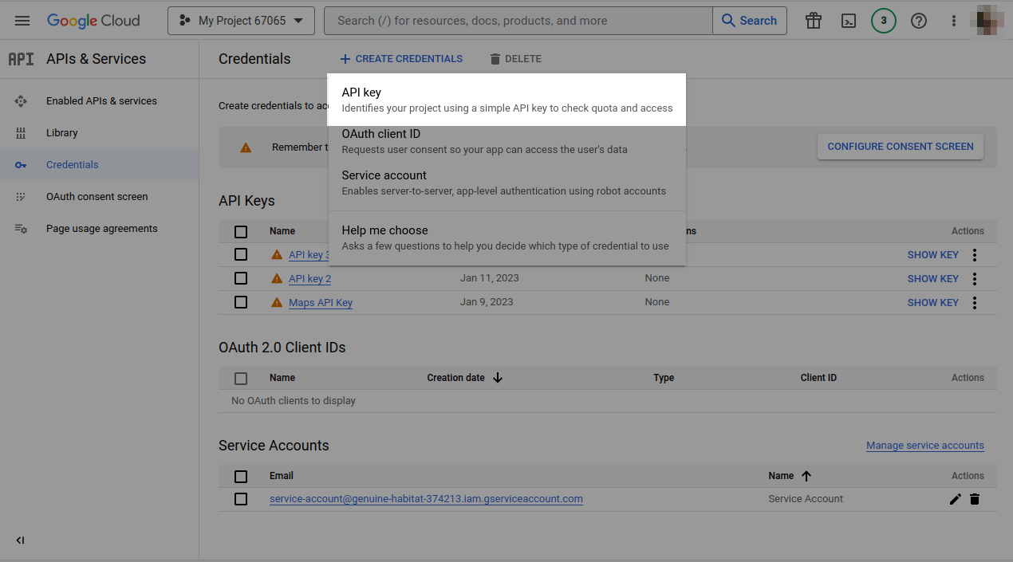
Task: Delete the service account using trash icon
Action: 975,499
